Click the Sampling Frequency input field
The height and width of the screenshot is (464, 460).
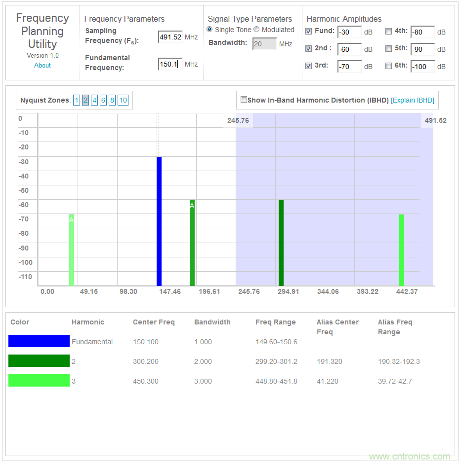point(170,37)
